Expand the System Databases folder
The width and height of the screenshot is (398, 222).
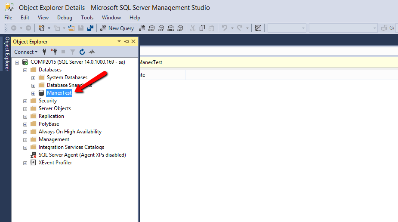(33, 78)
